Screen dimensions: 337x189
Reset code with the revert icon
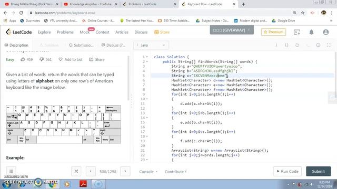(x=297, y=45)
